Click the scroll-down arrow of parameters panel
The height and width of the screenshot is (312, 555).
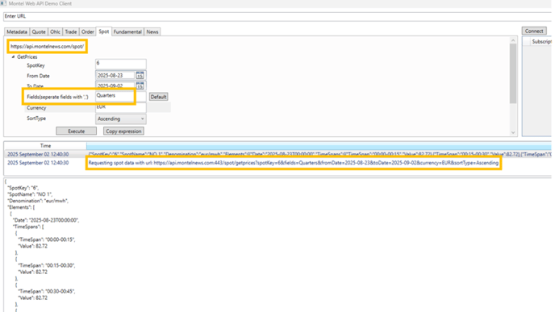(x=513, y=133)
